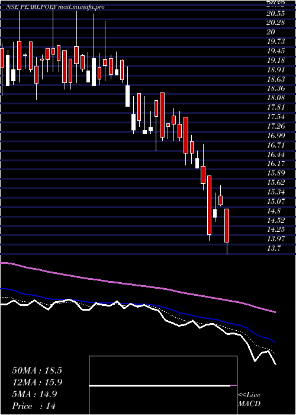Click the 18.63 price axis label
This screenshot has width=296, height=415.
point(276,79)
